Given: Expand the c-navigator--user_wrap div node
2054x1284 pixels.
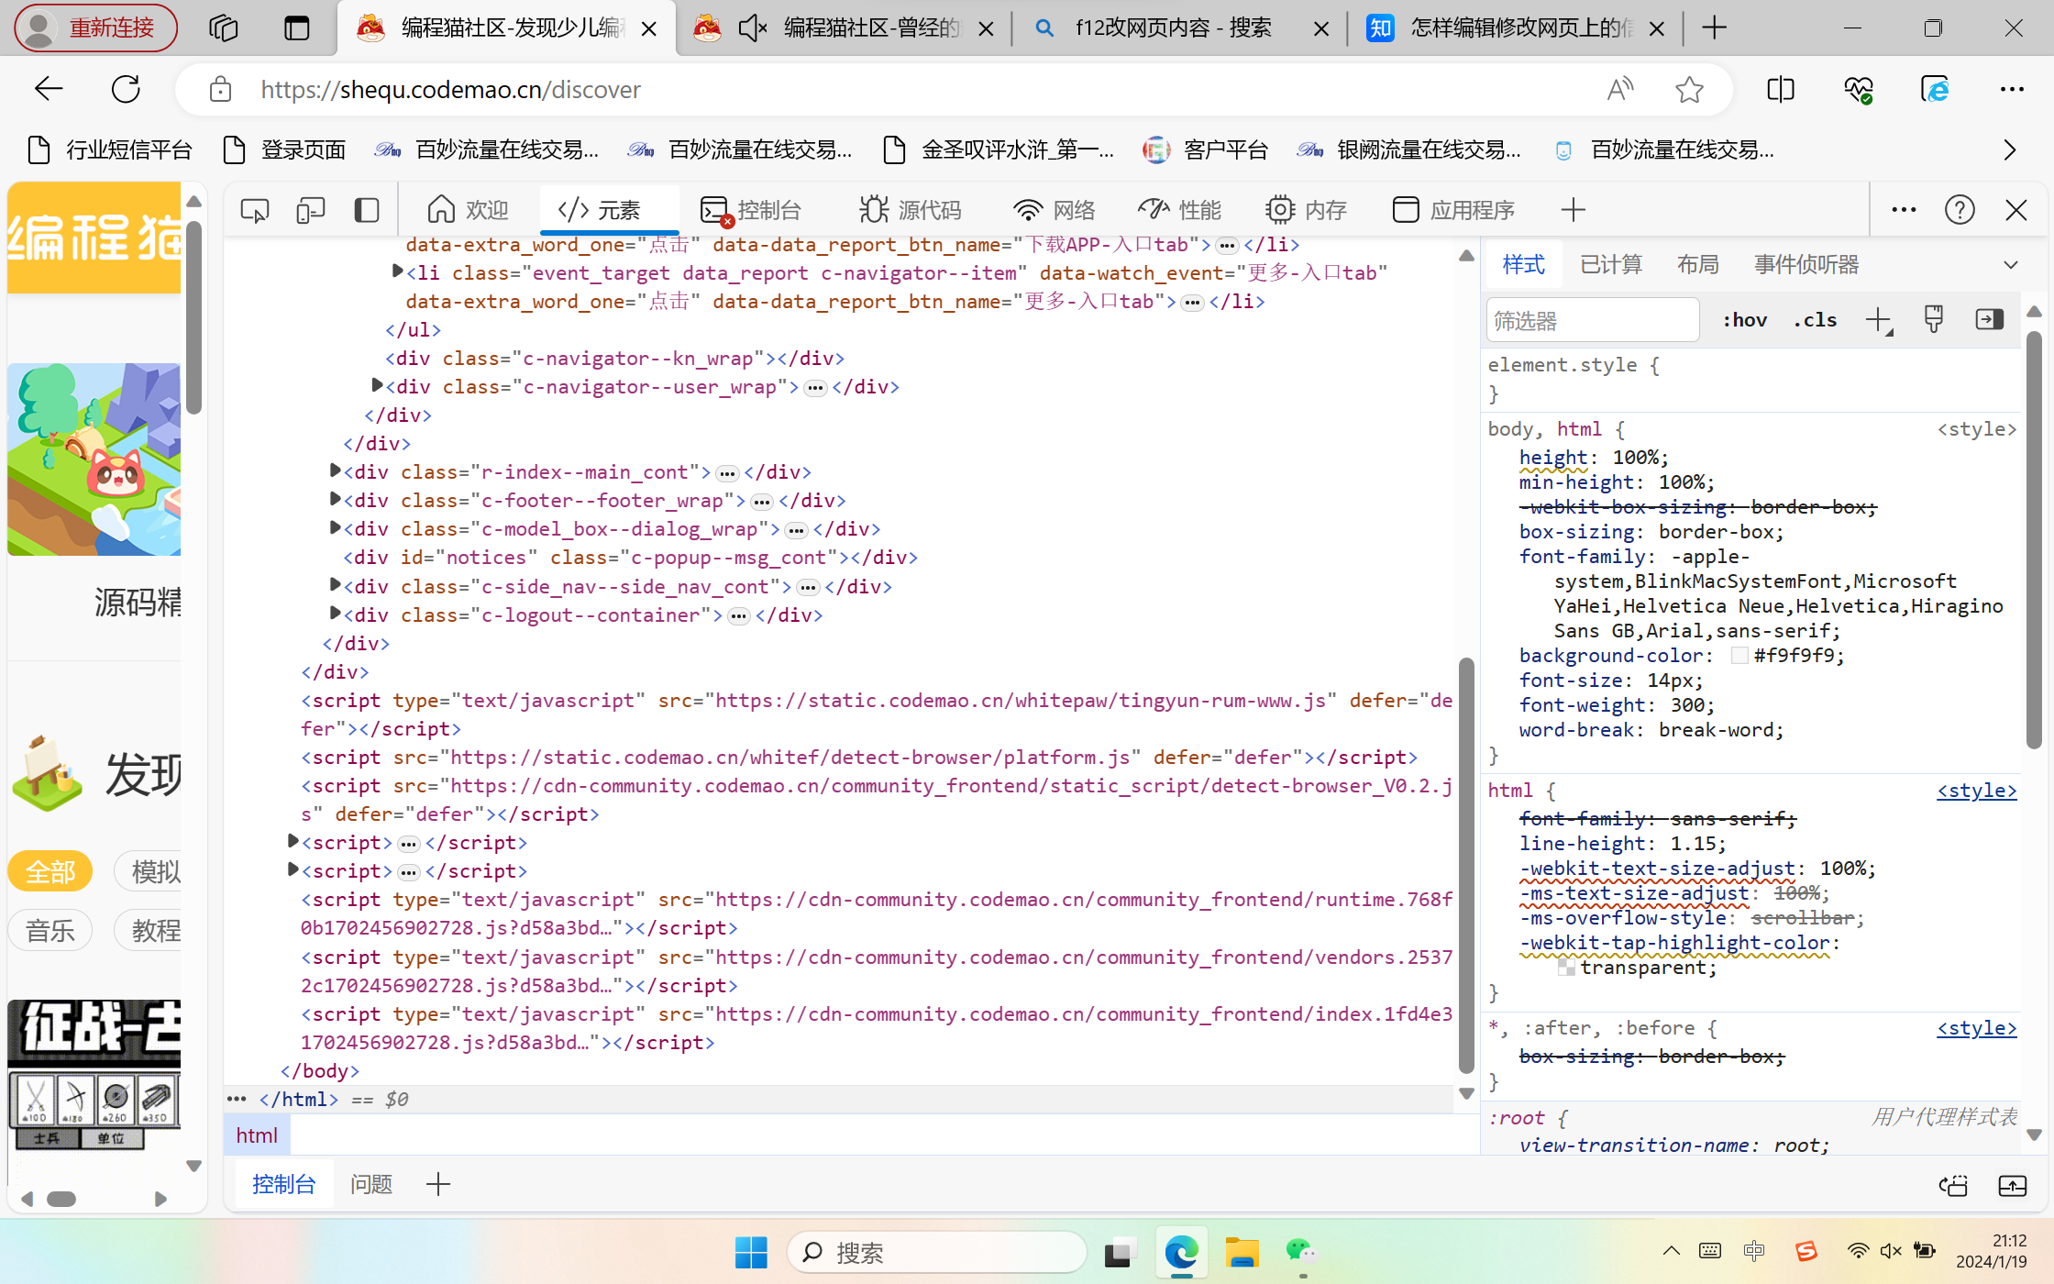Looking at the screenshot, I should (377, 385).
